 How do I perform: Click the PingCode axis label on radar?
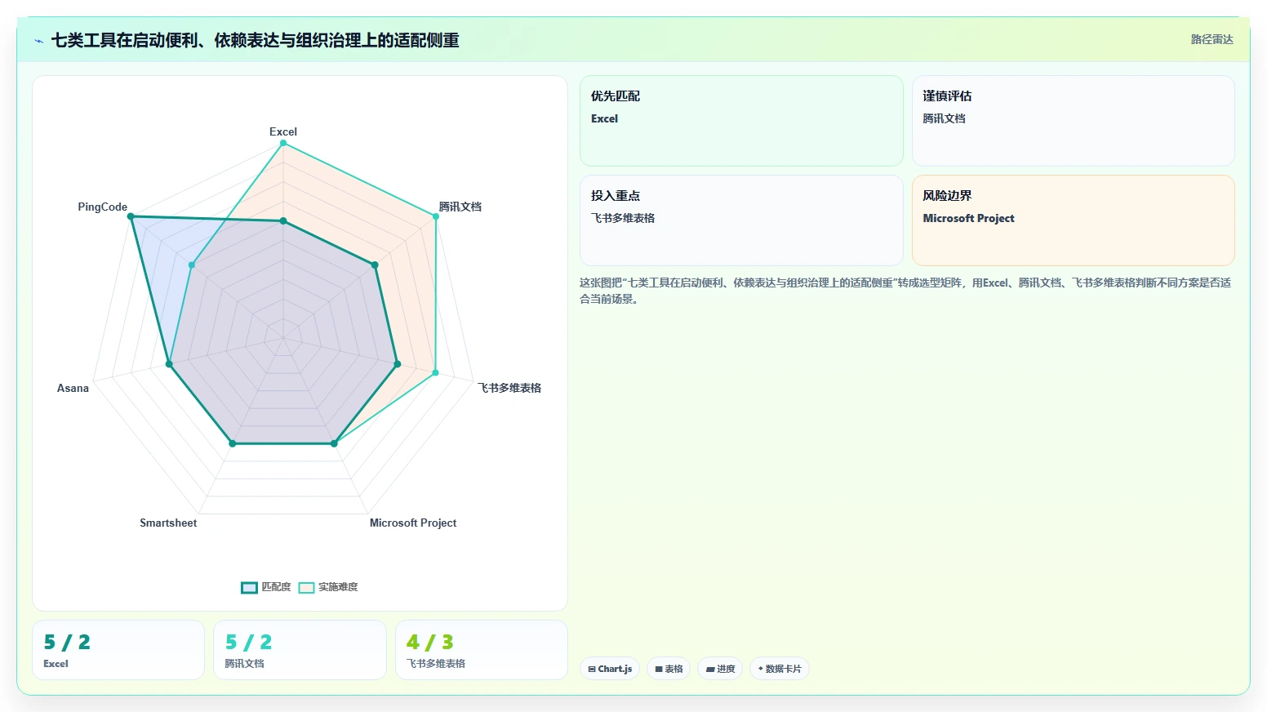point(103,207)
